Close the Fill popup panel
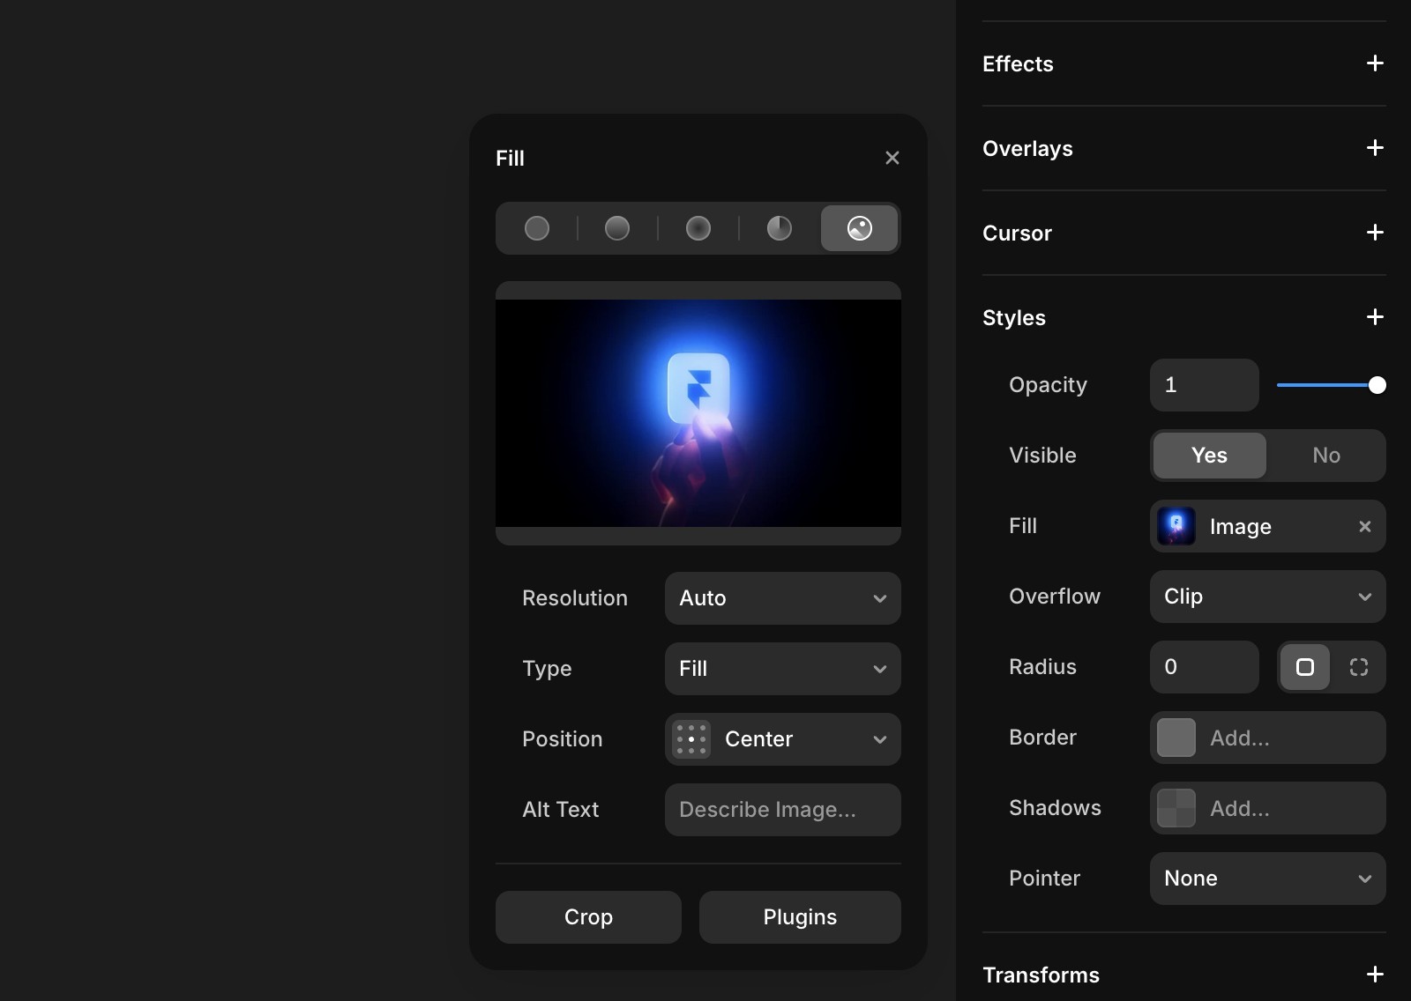1411x1001 pixels. [x=892, y=158]
